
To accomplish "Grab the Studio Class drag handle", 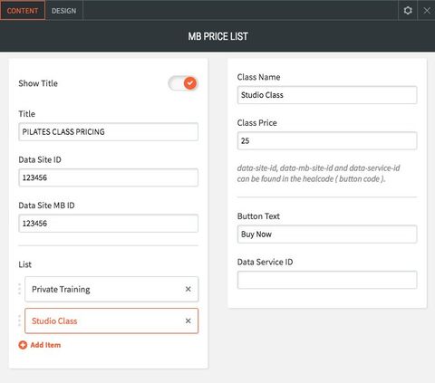I will [20, 321].
